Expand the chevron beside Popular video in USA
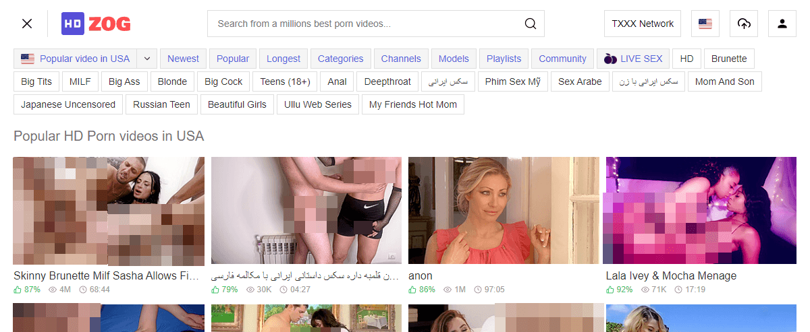The image size is (810, 332). (147, 59)
